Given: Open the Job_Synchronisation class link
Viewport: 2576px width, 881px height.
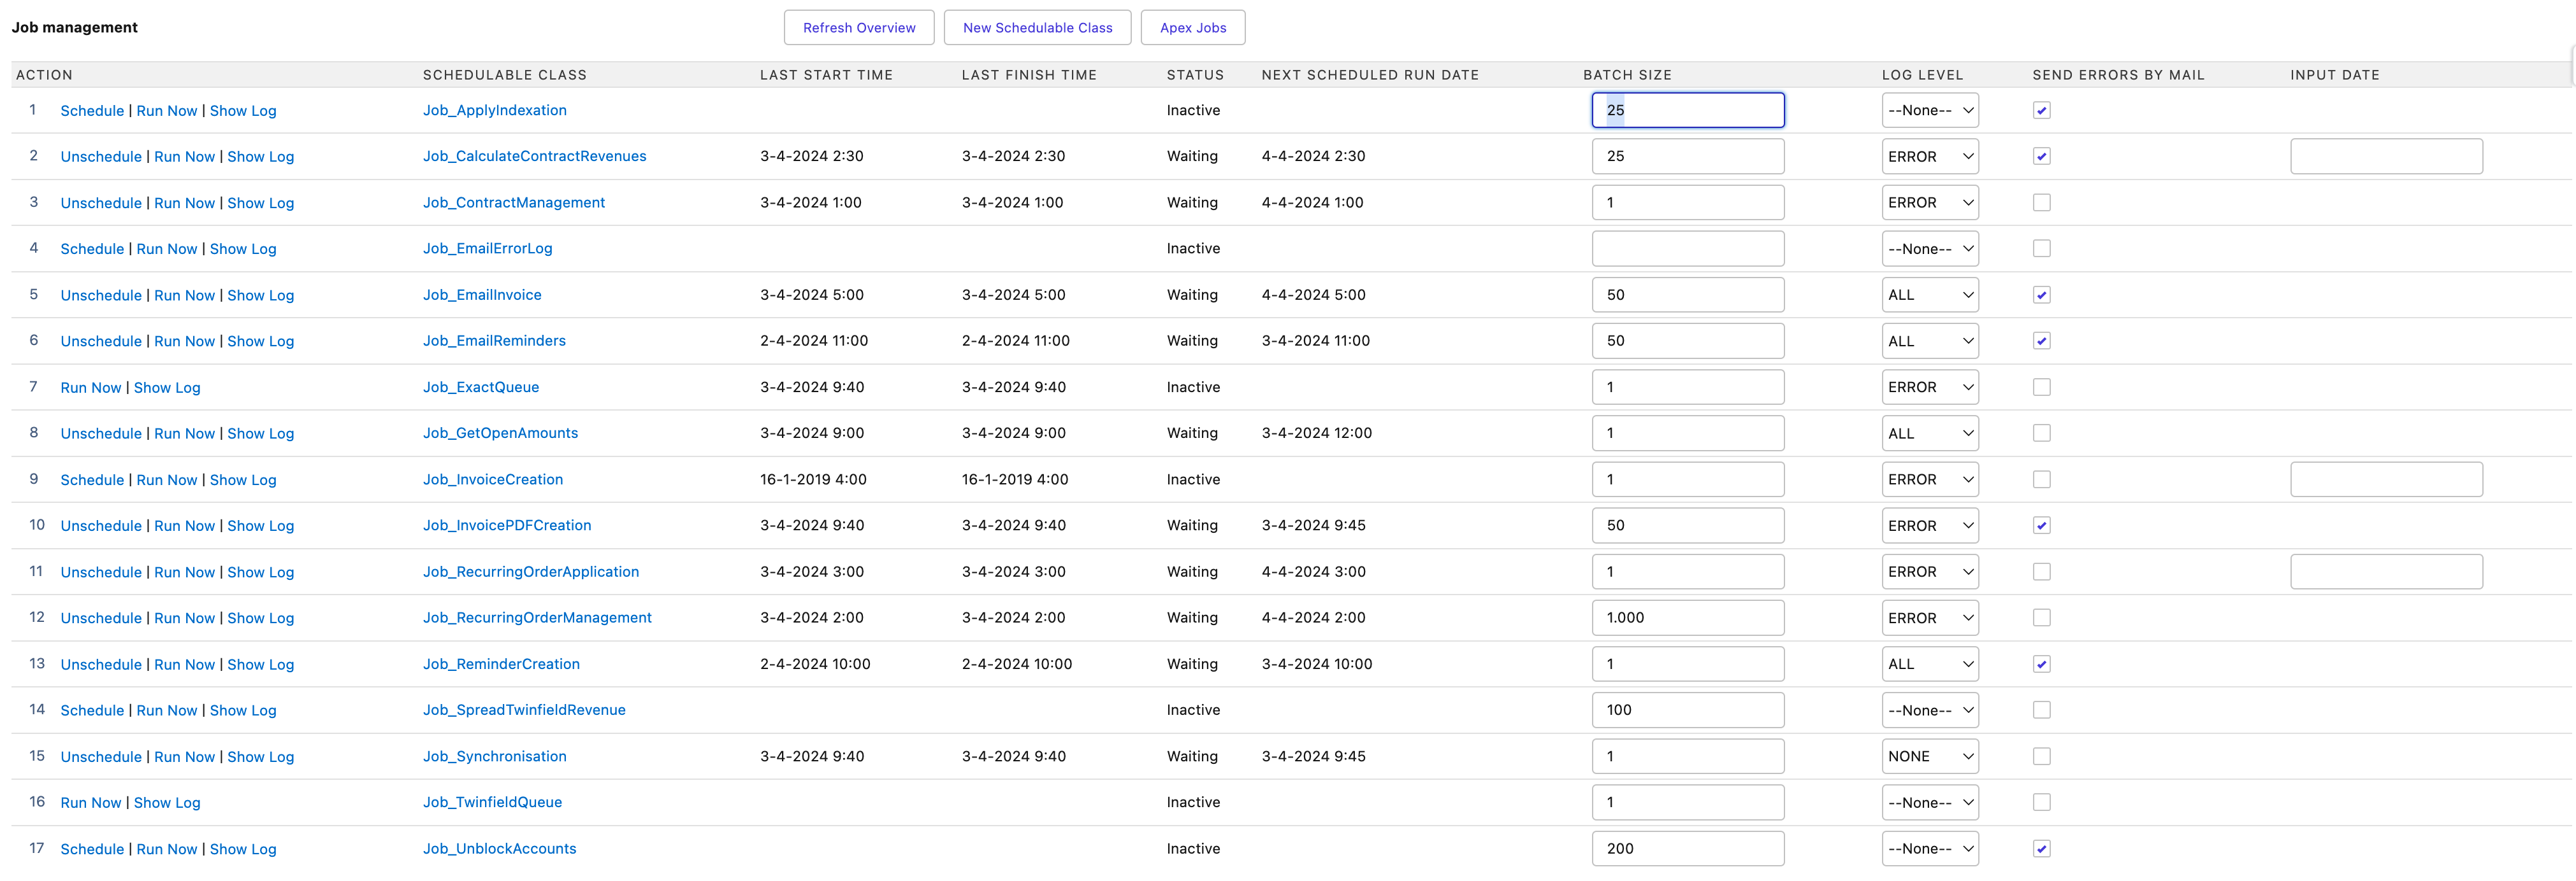Looking at the screenshot, I should tap(494, 756).
